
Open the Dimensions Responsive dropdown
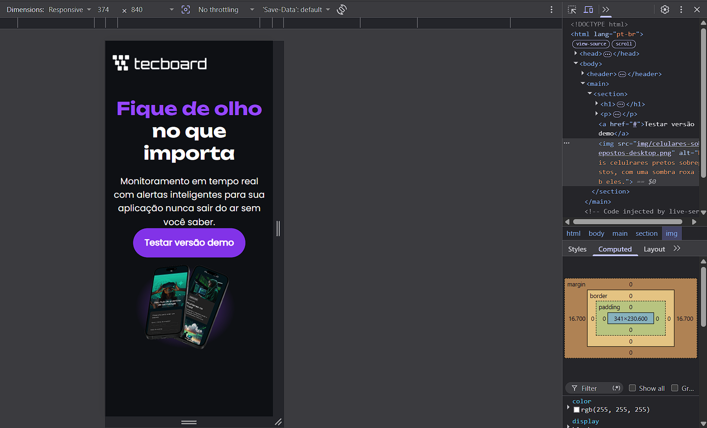(70, 9)
